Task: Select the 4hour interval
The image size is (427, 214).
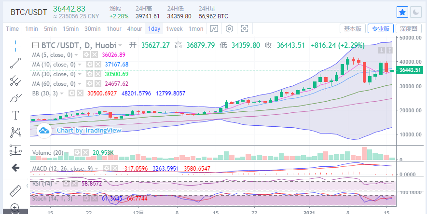Action: [x=135, y=28]
